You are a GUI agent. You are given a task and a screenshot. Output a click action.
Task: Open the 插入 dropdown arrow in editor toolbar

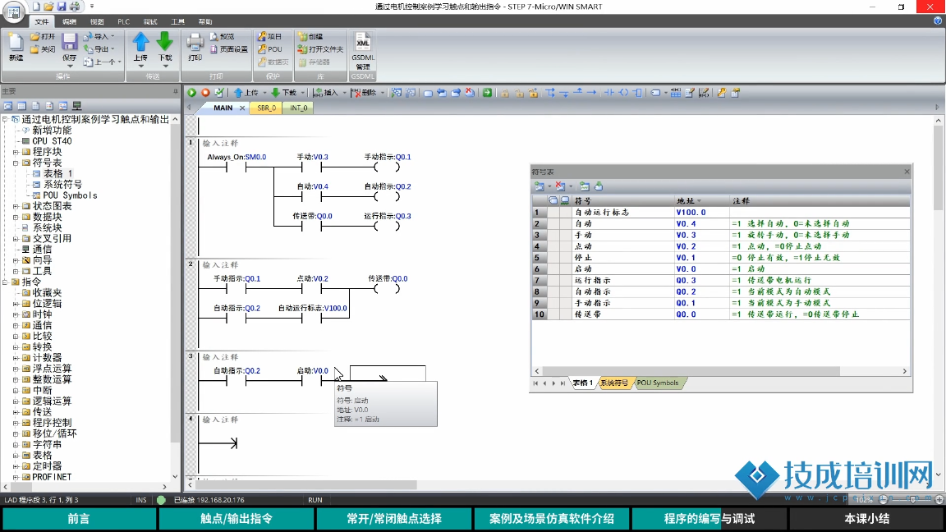point(345,93)
